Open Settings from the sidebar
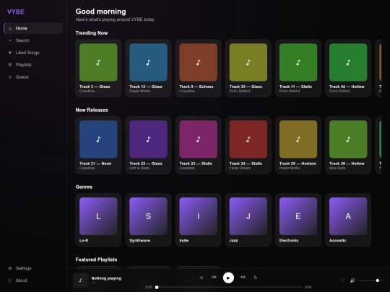390x292 pixels. 33,268
